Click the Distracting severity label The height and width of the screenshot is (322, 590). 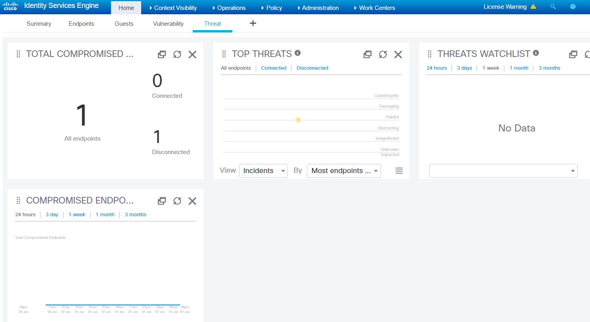click(x=388, y=128)
